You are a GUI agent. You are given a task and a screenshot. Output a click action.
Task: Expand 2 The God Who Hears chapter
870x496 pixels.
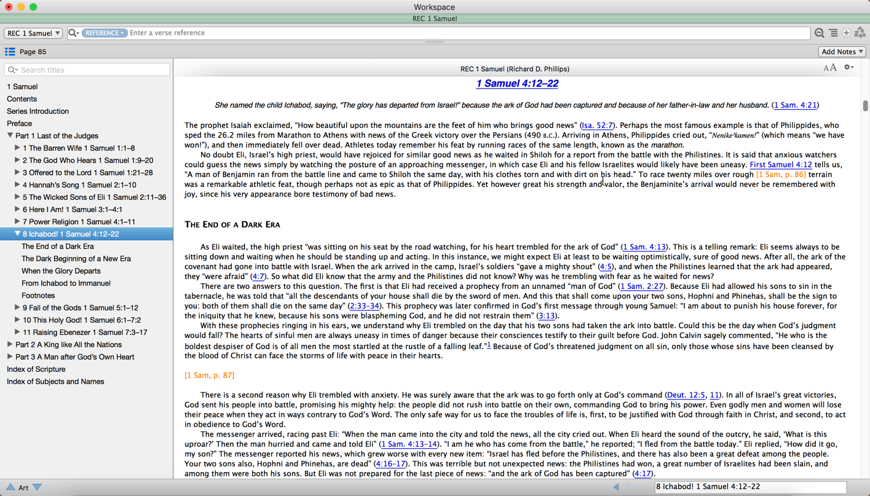17,160
